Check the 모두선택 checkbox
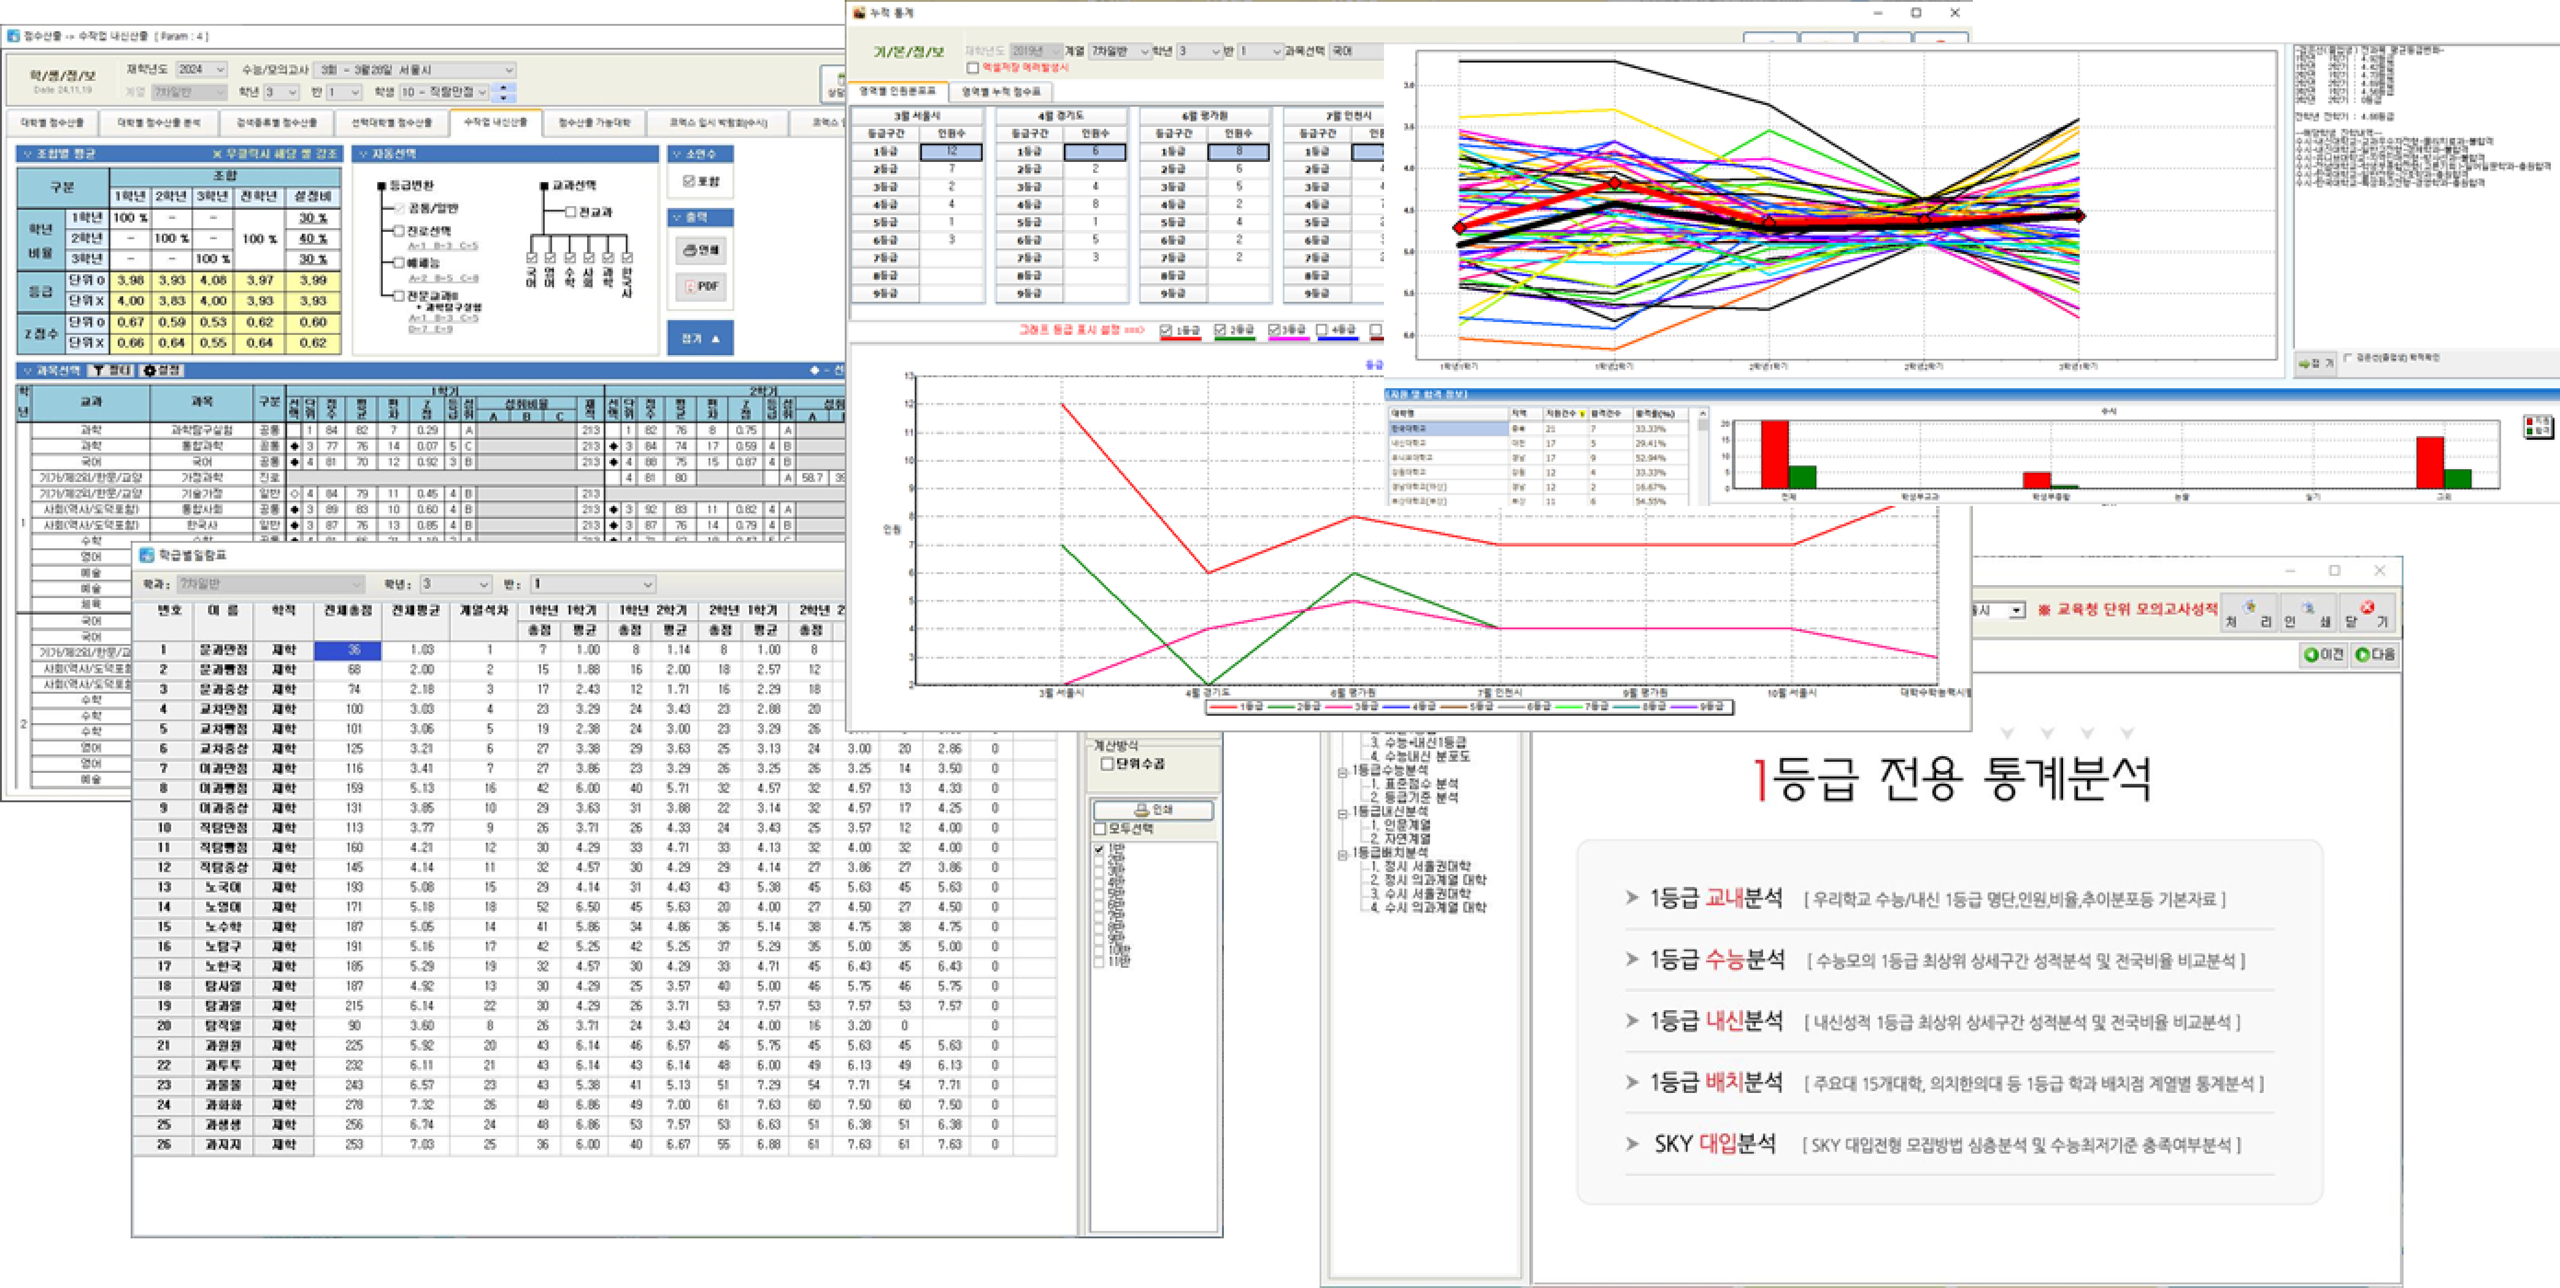 [x=1100, y=828]
